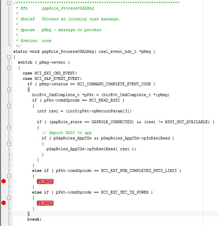Click case HCI_EXT_CMD_EVENT label
The height and width of the screenshot is (226, 219).
tap(50, 73)
